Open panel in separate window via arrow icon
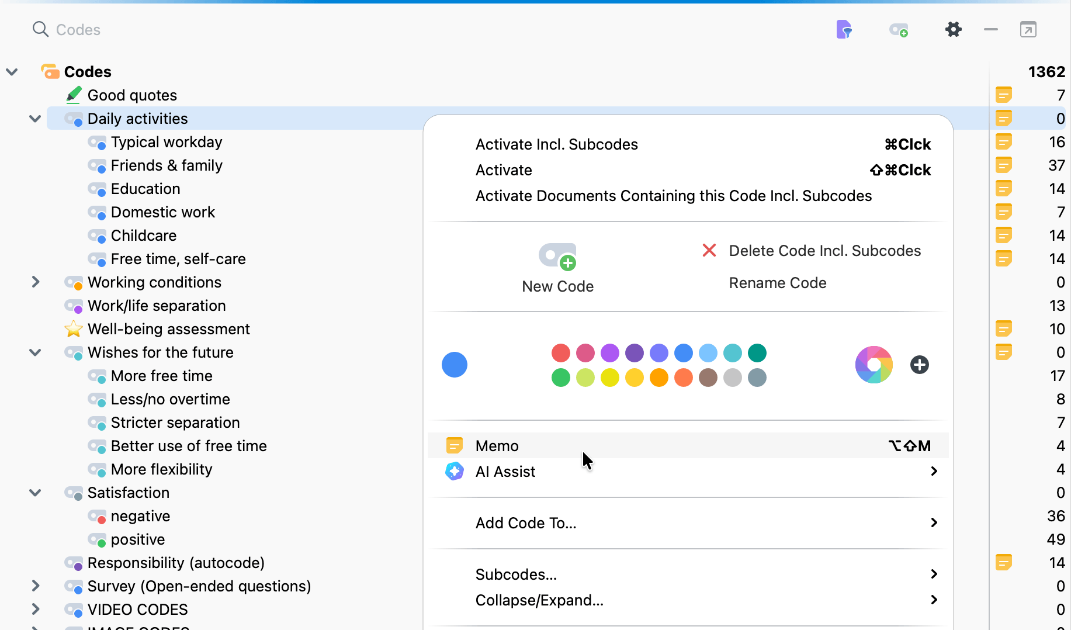Screen dimensions: 1071x630 point(1028,29)
